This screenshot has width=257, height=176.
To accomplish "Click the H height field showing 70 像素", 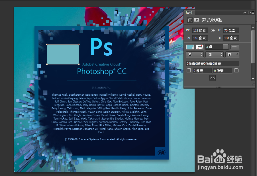I will coord(231,30).
